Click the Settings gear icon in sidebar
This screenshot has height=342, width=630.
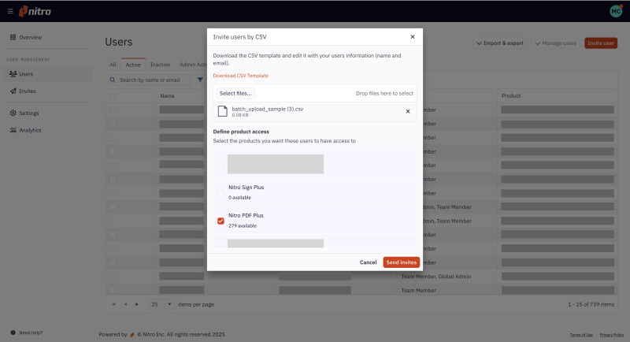[x=13, y=113]
